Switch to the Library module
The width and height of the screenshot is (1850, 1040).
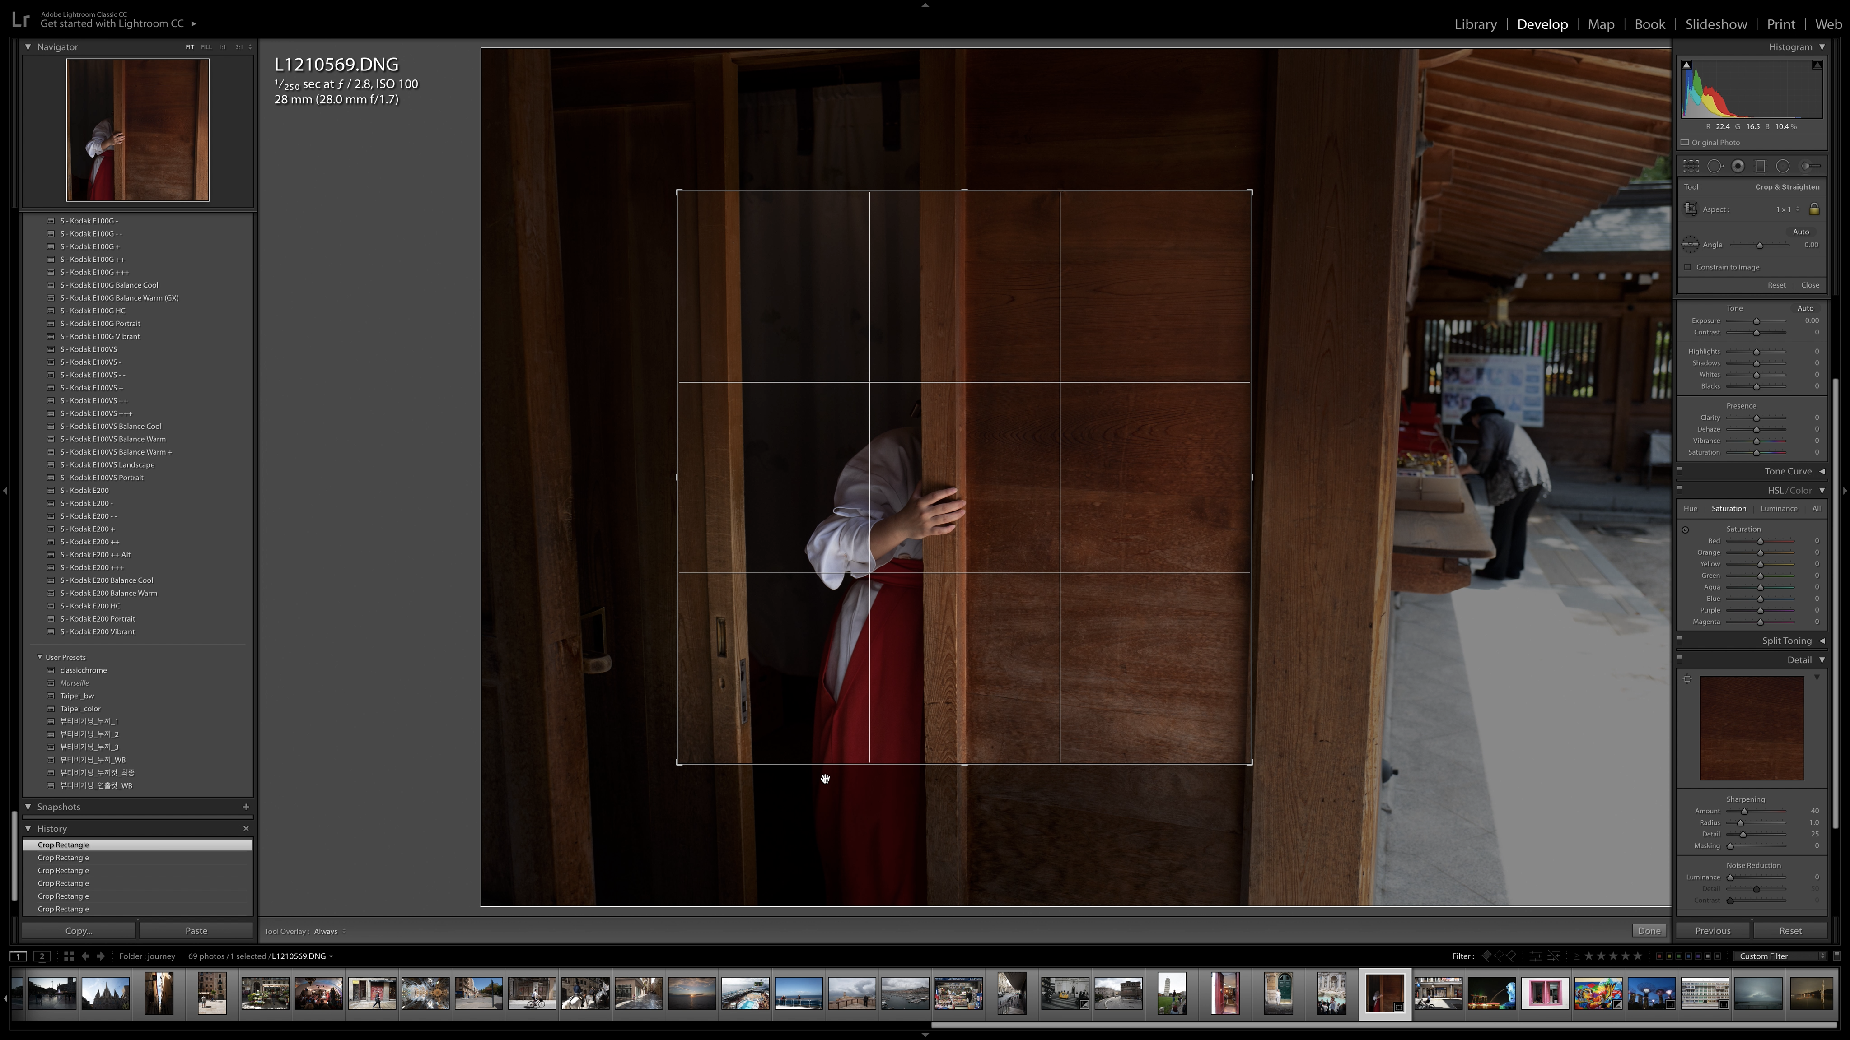(1475, 24)
